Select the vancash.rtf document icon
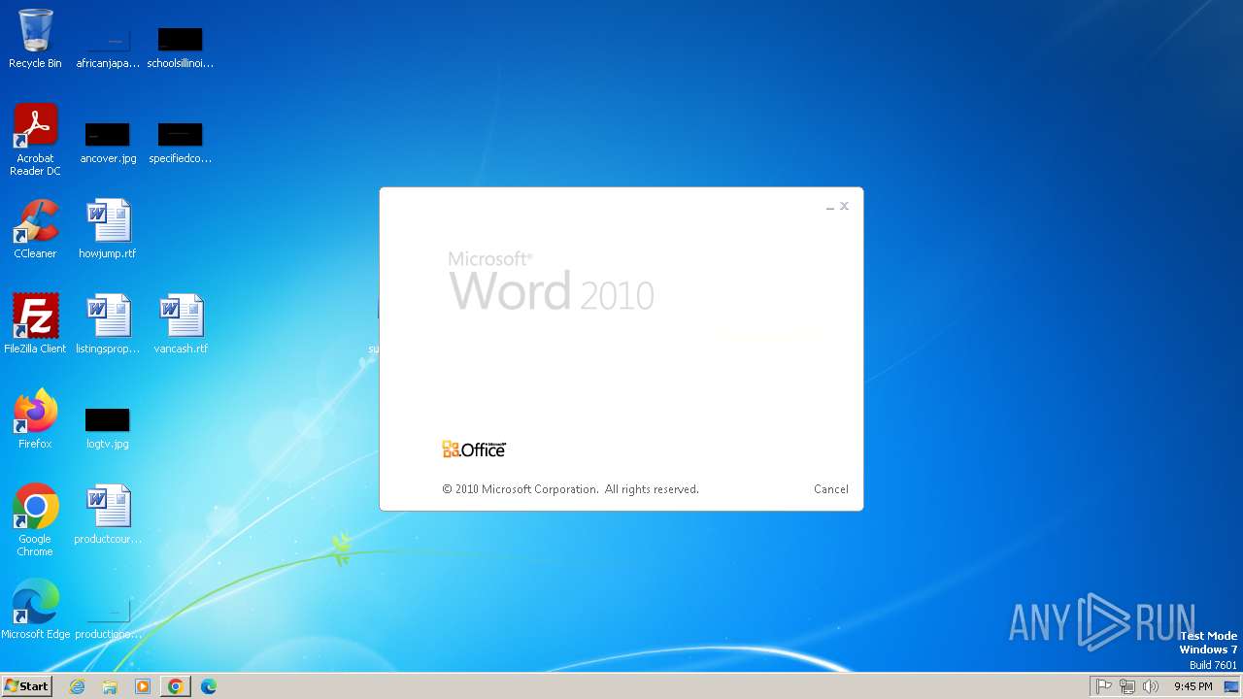The height and width of the screenshot is (699, 1243). click(181, 324)
